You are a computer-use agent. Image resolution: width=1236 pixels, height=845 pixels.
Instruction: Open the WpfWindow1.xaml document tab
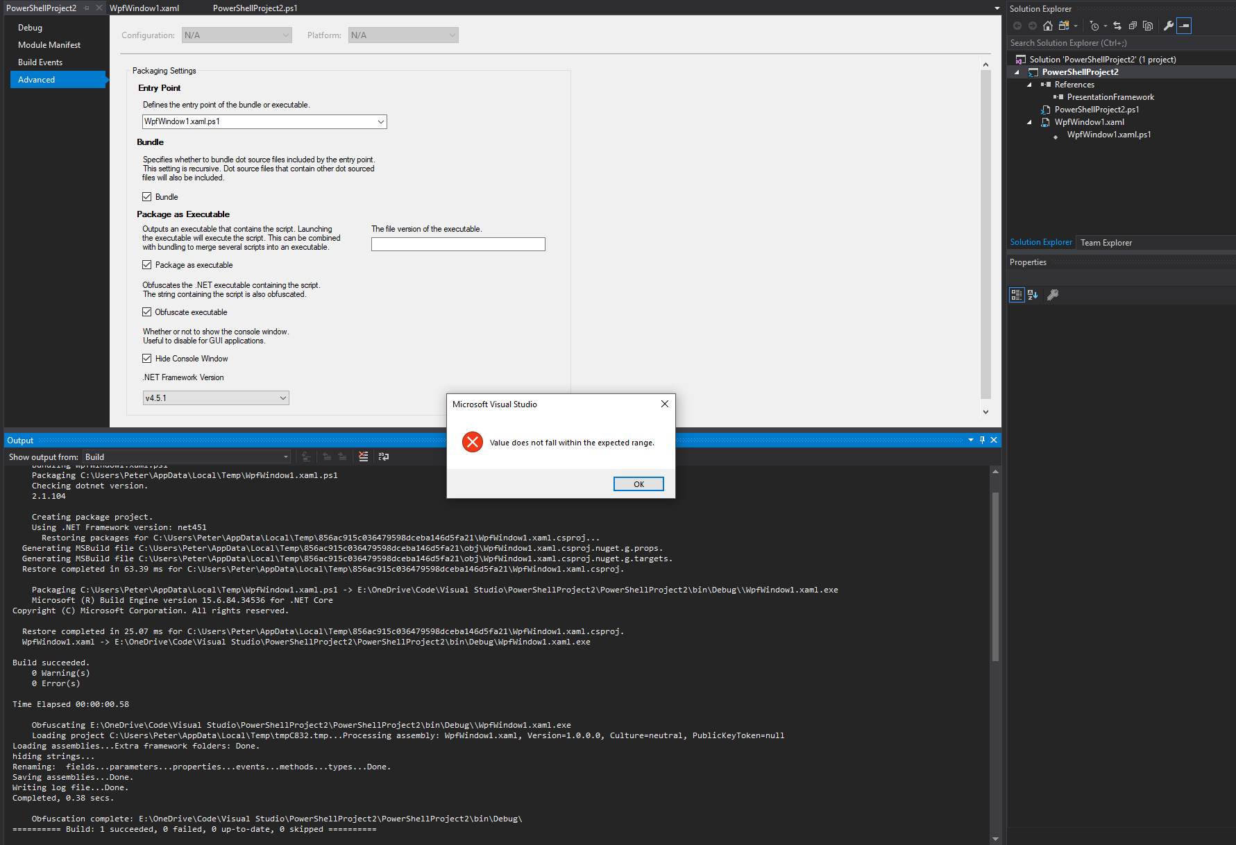pos(144,8)
